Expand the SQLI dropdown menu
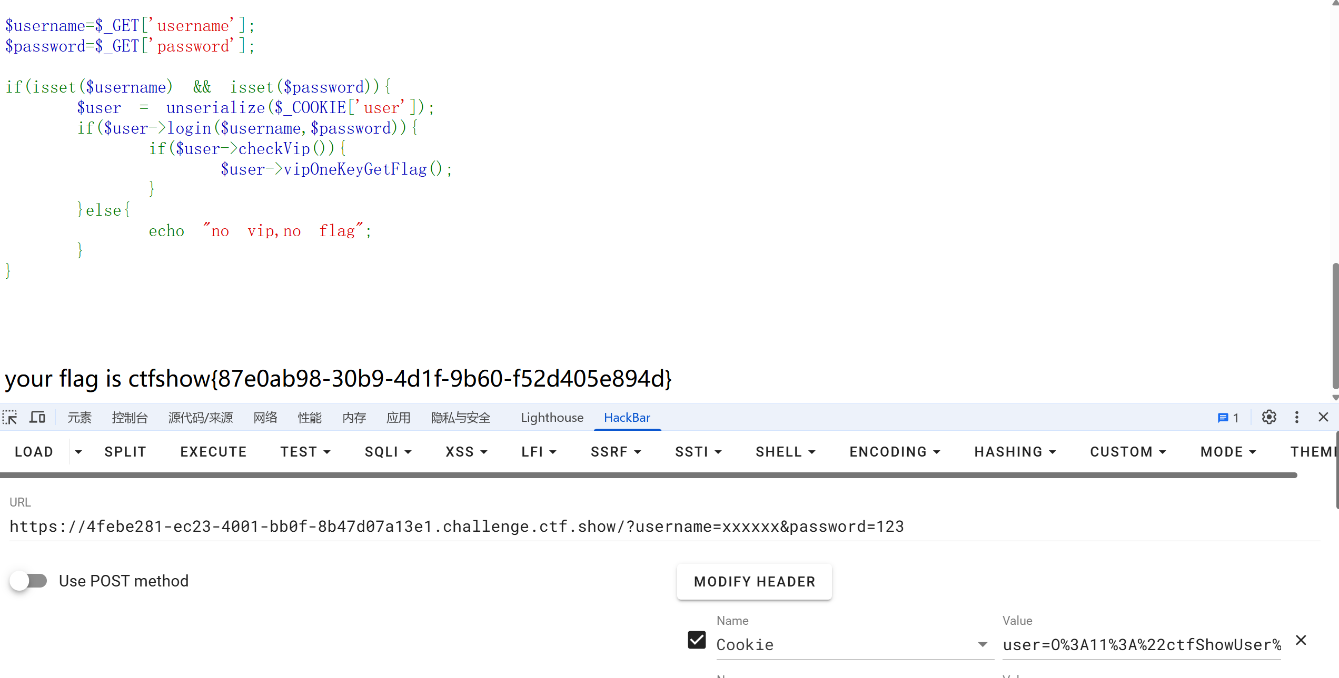Image resolution: width=1339 pixels, height=678 pixels. click(x=388, y=452)
